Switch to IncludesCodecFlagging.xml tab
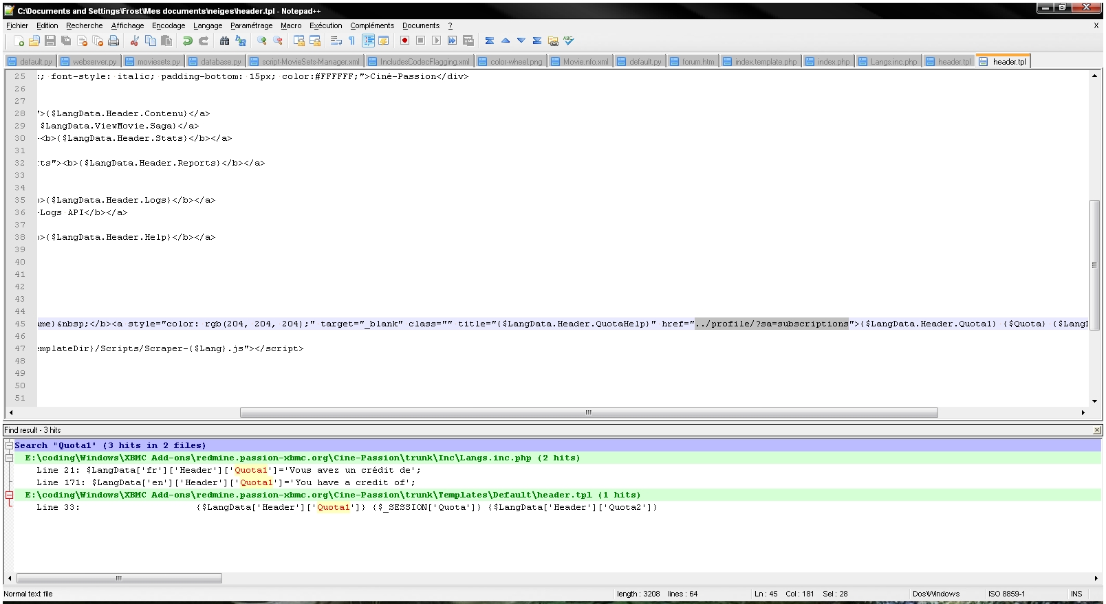The image size is (1106, 604). click(x=419, y=61)
